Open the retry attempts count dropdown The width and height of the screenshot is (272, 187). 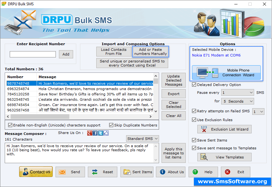click(x=258, y=111)
